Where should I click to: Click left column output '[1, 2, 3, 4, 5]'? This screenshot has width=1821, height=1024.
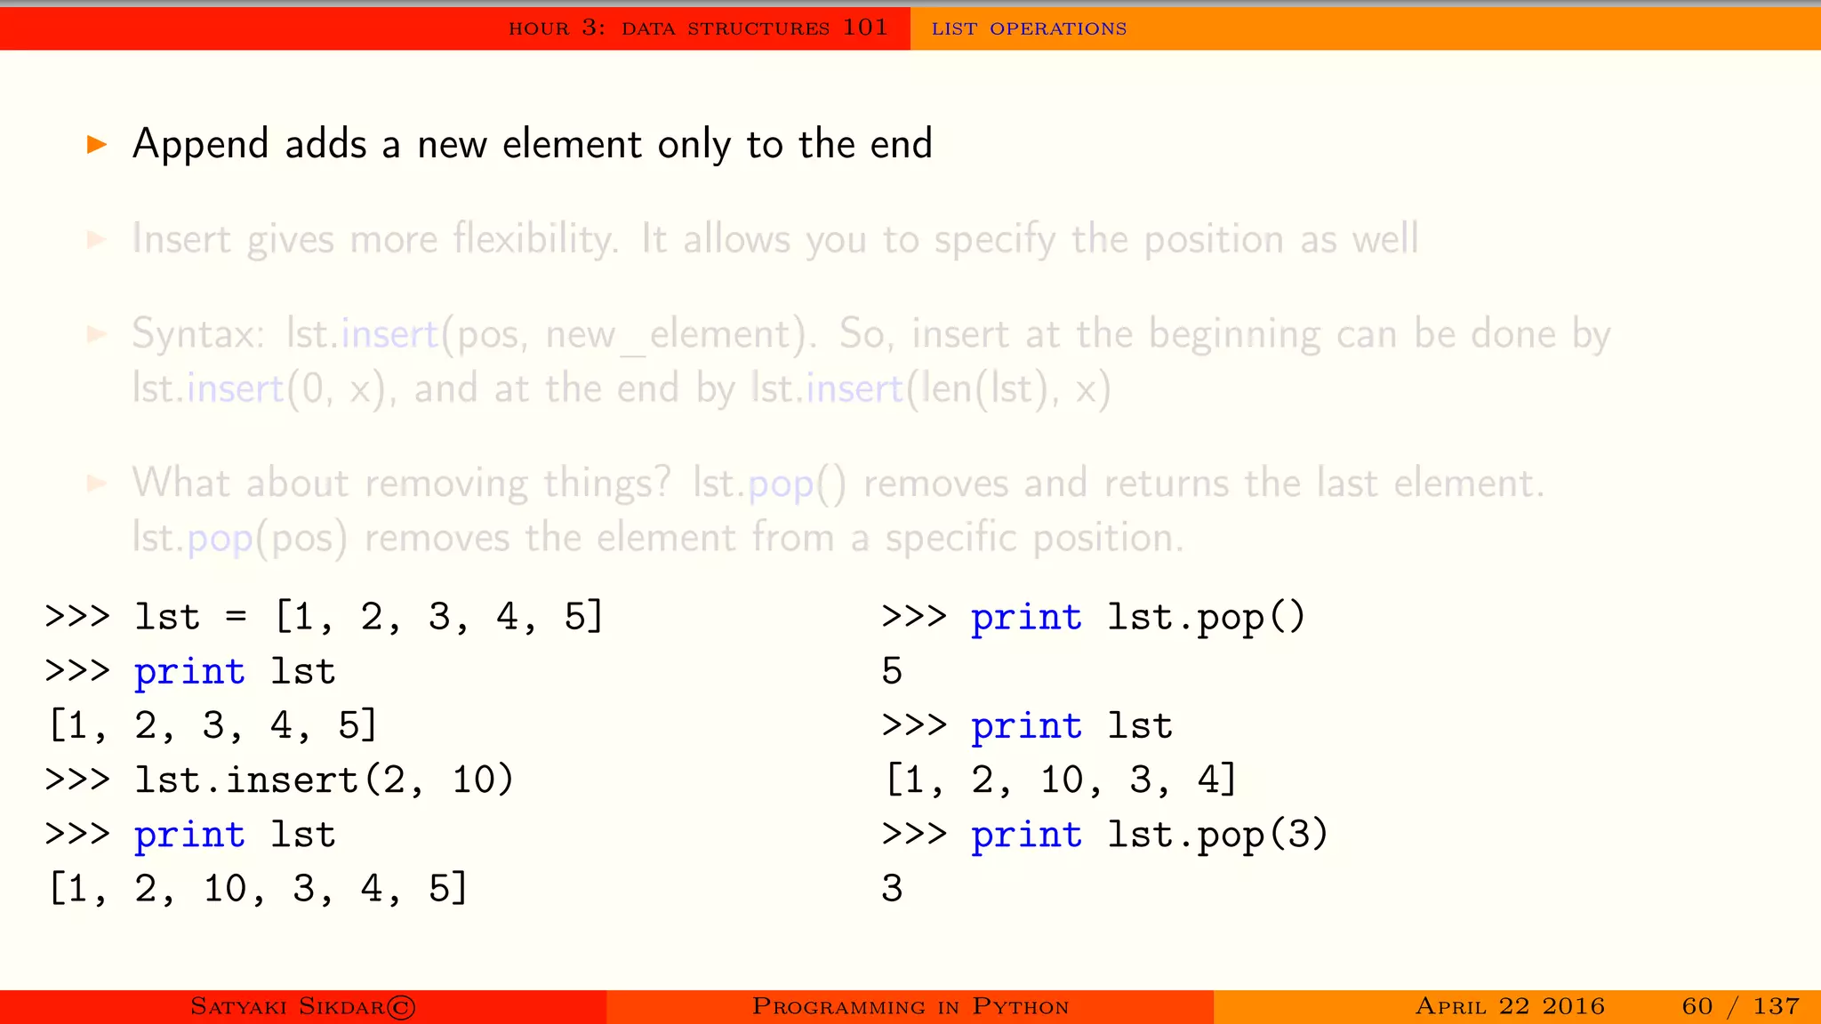click(213, 725)
